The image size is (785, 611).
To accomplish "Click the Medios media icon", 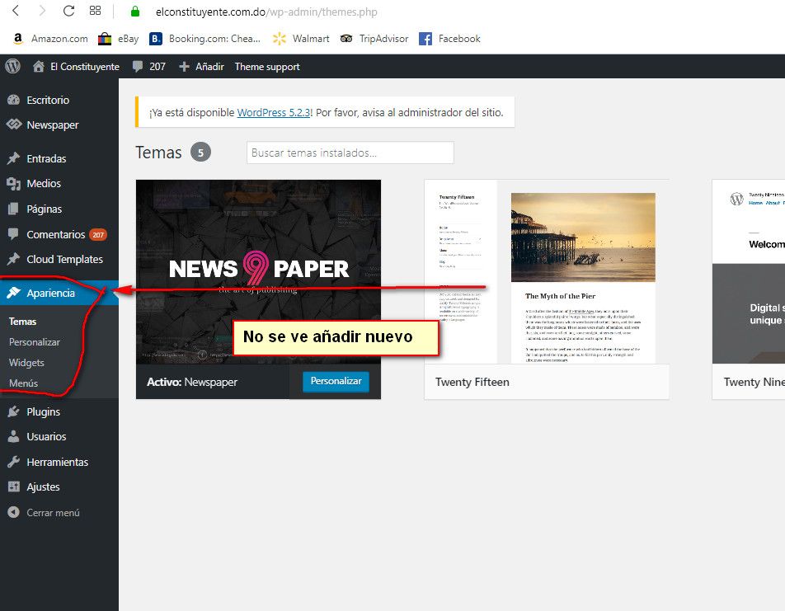I will (13, 184).
